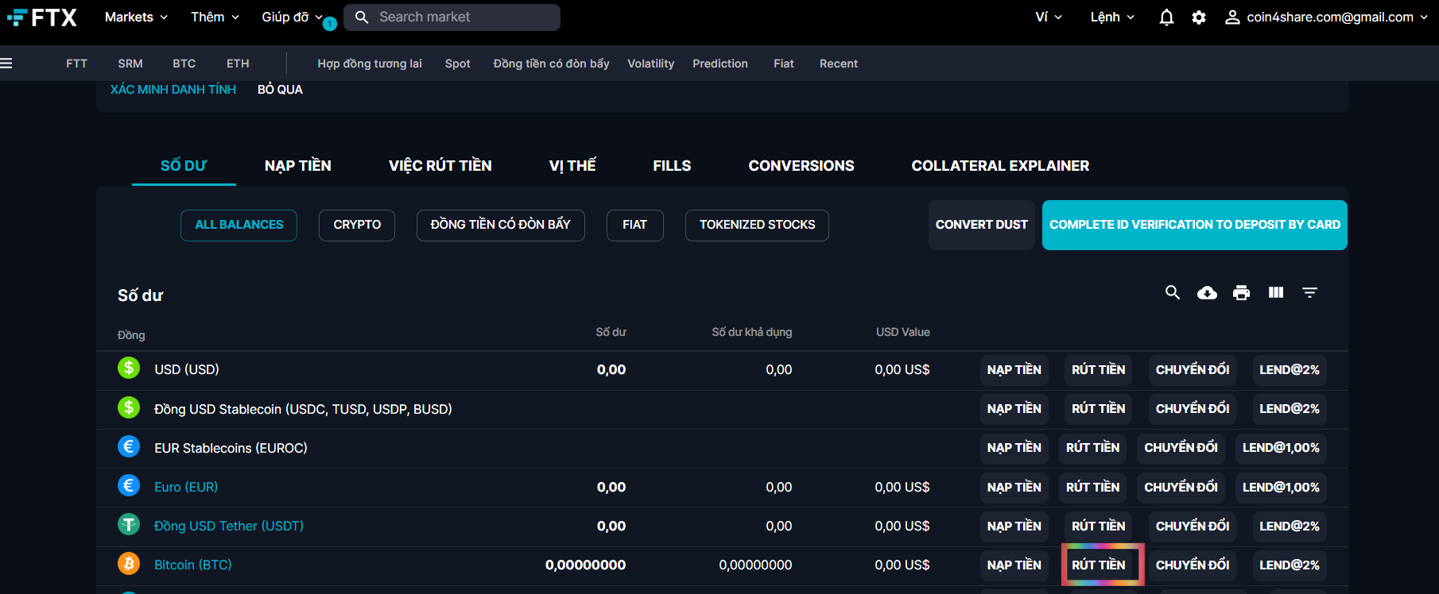Open Spot markets
The height and width of the screenshot is (594, 1439).
click(x=458, y=64)
